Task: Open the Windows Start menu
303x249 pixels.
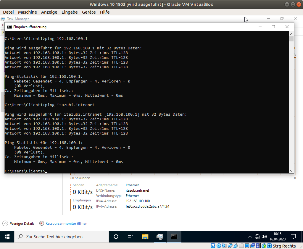Action: coord(7,237)
